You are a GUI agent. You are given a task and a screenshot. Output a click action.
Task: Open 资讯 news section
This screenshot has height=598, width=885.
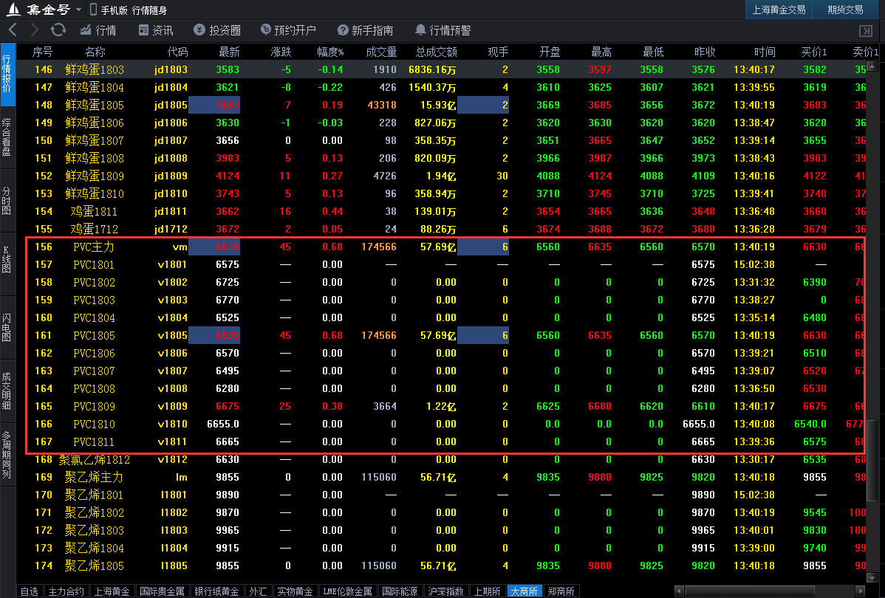tap(156, 30)
